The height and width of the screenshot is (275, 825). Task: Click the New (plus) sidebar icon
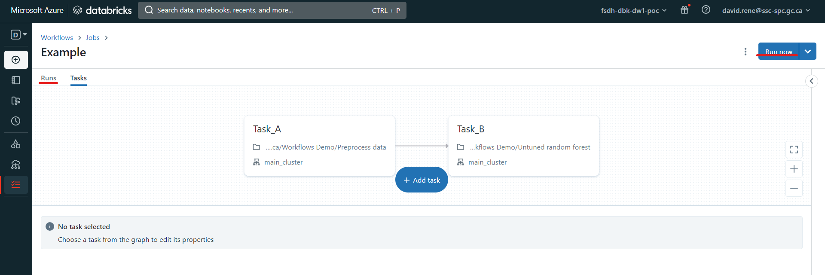pos(16,60)
